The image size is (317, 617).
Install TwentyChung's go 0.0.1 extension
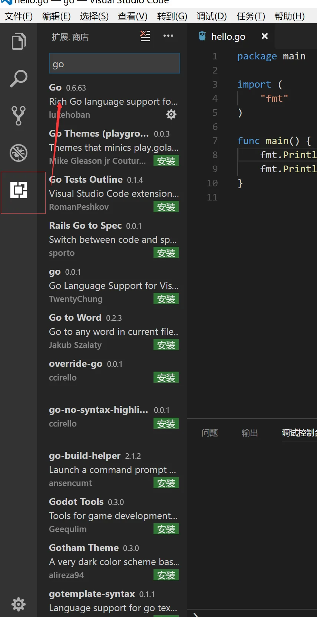coord(166,299)
